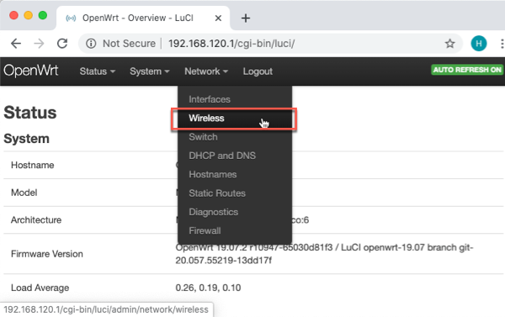This screenshot has width=505, height=317.
Task: Go back to the previous page
Action: (16, 43)
